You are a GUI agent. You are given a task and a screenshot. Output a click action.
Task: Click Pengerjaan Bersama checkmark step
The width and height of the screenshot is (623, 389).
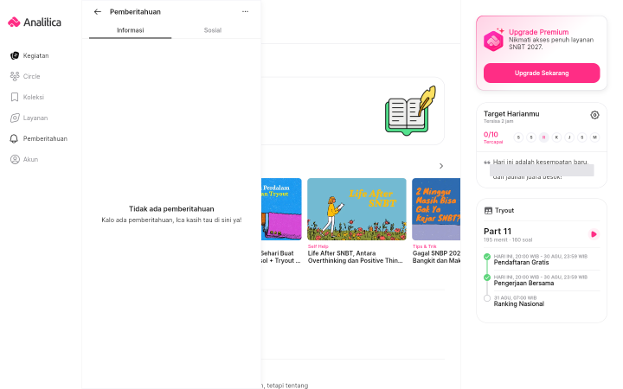[487, 277]
